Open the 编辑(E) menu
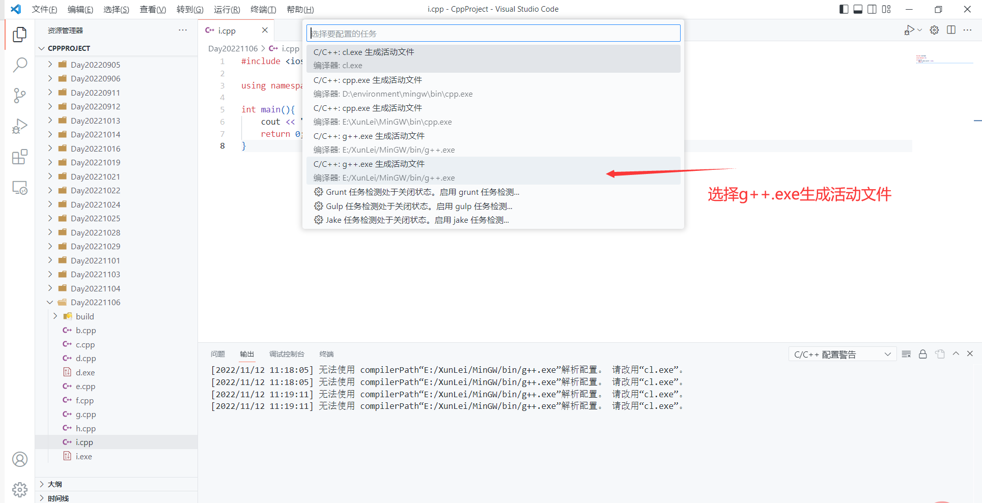The height and width of the screenshot is (503, 982). coord(80,9)
